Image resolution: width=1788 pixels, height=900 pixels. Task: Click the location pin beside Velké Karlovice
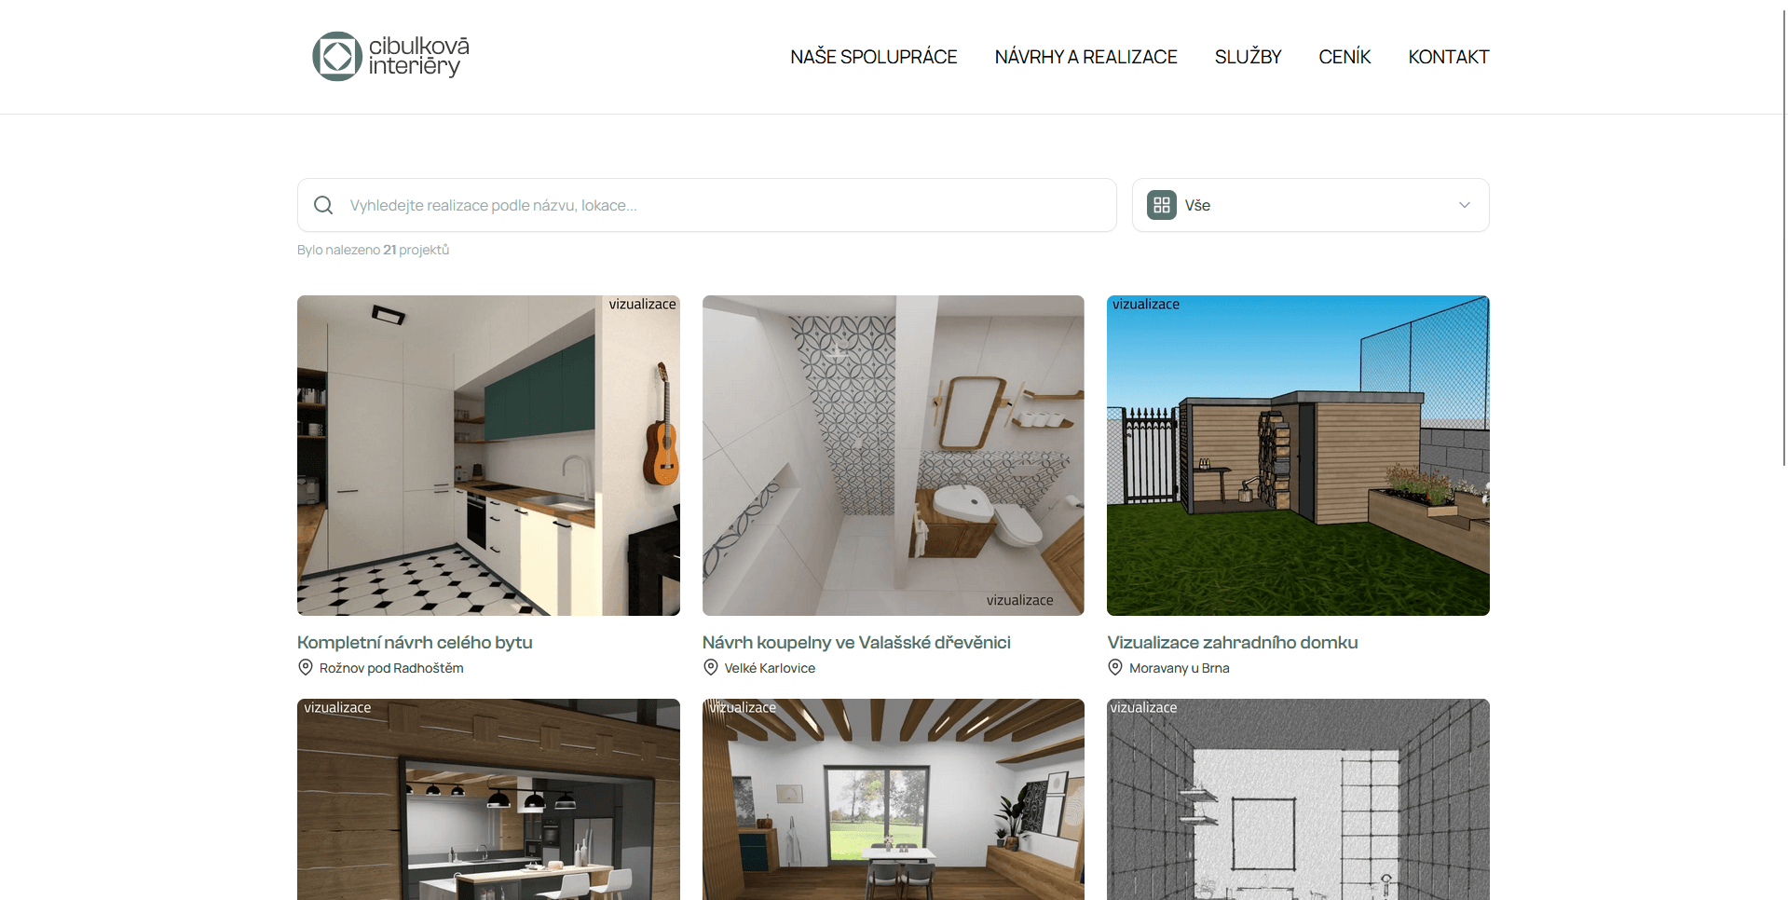(711, 667)
